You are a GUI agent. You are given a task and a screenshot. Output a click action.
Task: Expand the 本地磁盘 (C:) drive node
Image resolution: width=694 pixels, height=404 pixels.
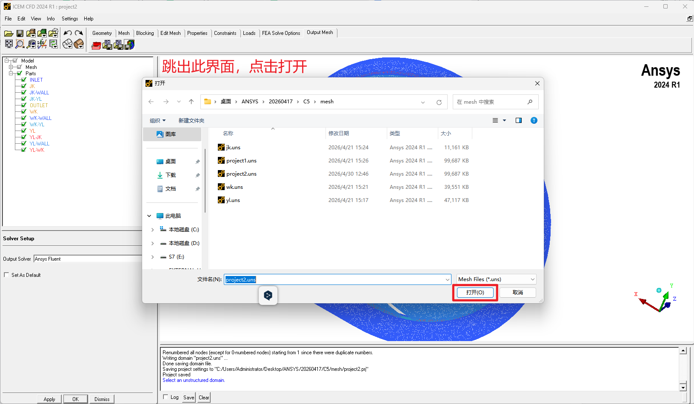click(153, 230)
